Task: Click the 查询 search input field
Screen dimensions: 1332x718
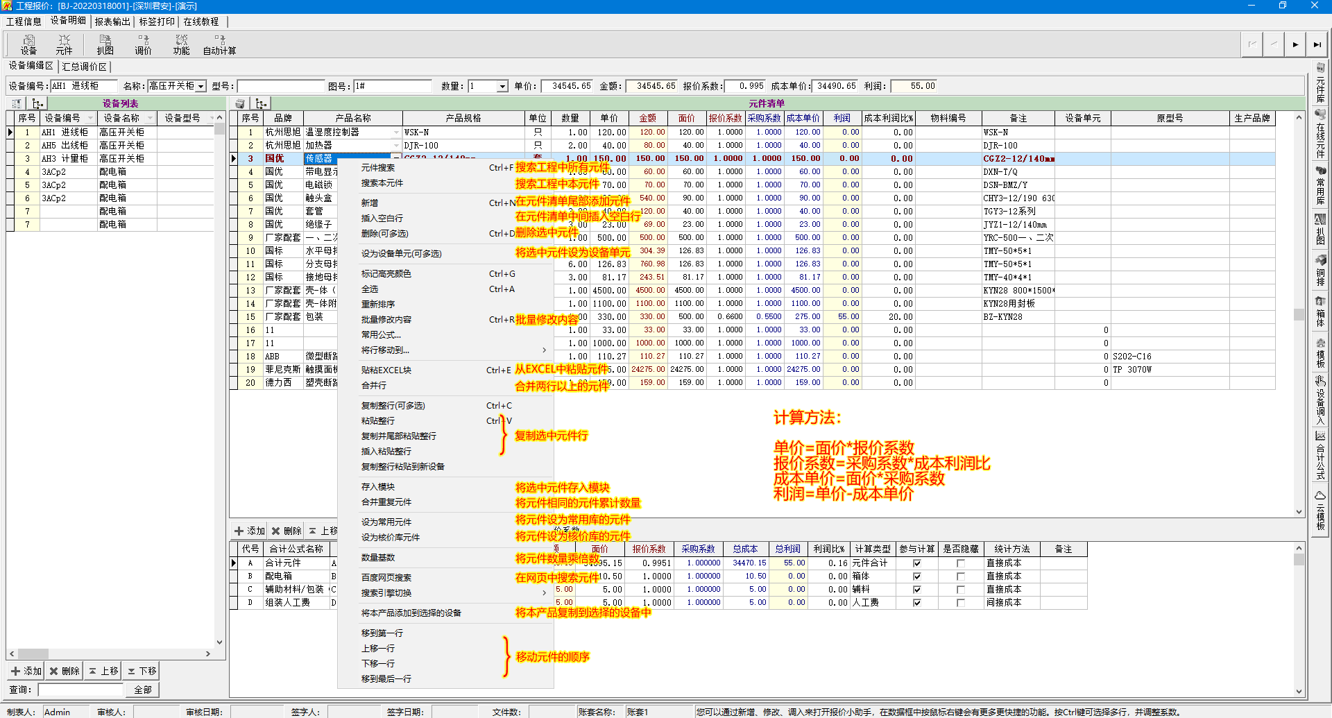Action: 80,690
